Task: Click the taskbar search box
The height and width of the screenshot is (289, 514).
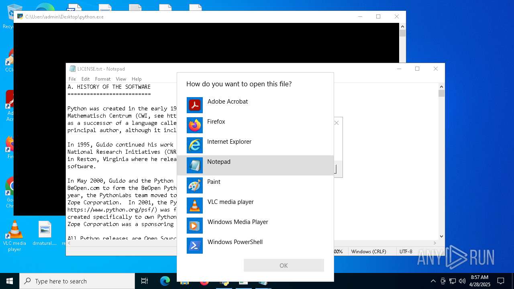Action: (x=77, y=281)
